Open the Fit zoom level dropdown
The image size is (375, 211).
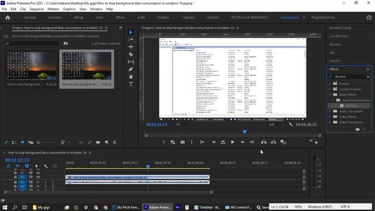[x=183, y=124]
